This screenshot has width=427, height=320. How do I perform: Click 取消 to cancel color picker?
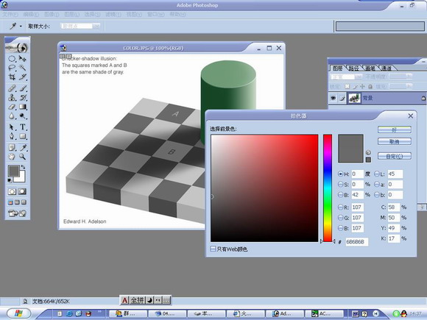[x=395, y=141]
